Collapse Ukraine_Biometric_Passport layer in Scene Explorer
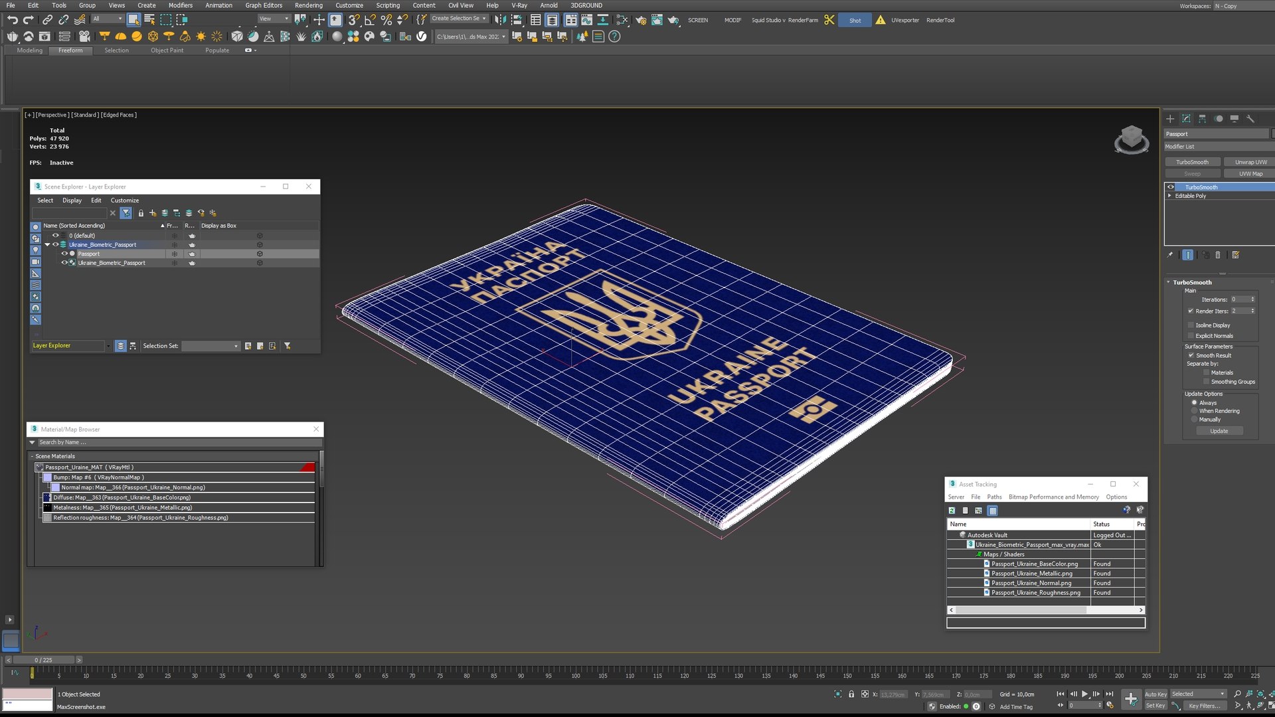Viewport: 1275px width, 717px height. pyautogui.click(x=47, y=244)
